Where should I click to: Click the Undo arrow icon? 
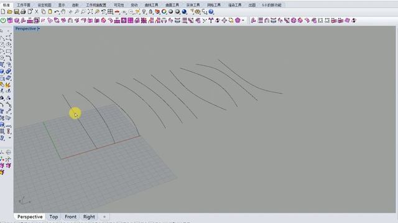[x=57, y=12]
